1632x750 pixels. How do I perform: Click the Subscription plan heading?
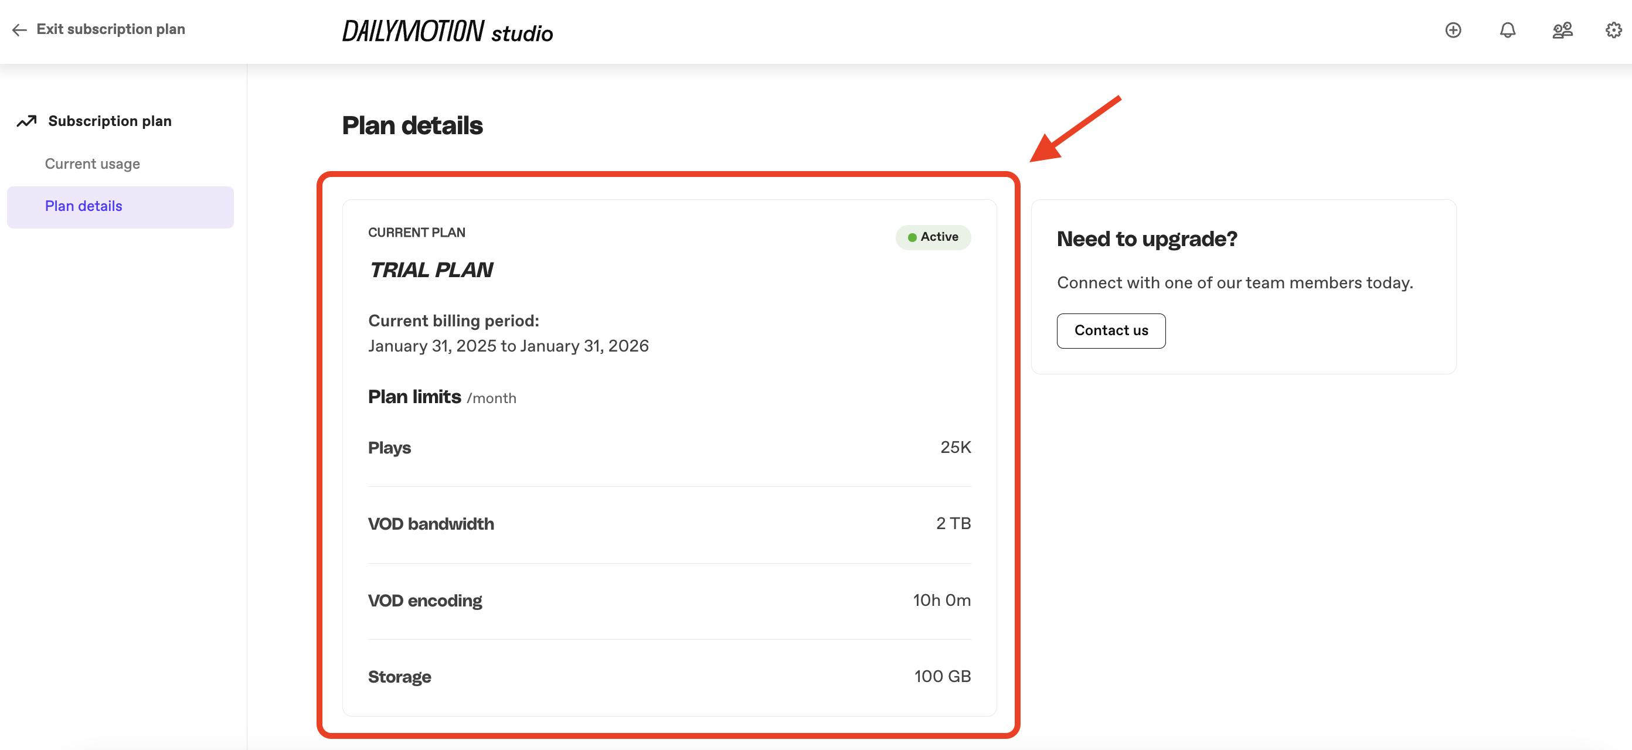click(x=110, y=121)
